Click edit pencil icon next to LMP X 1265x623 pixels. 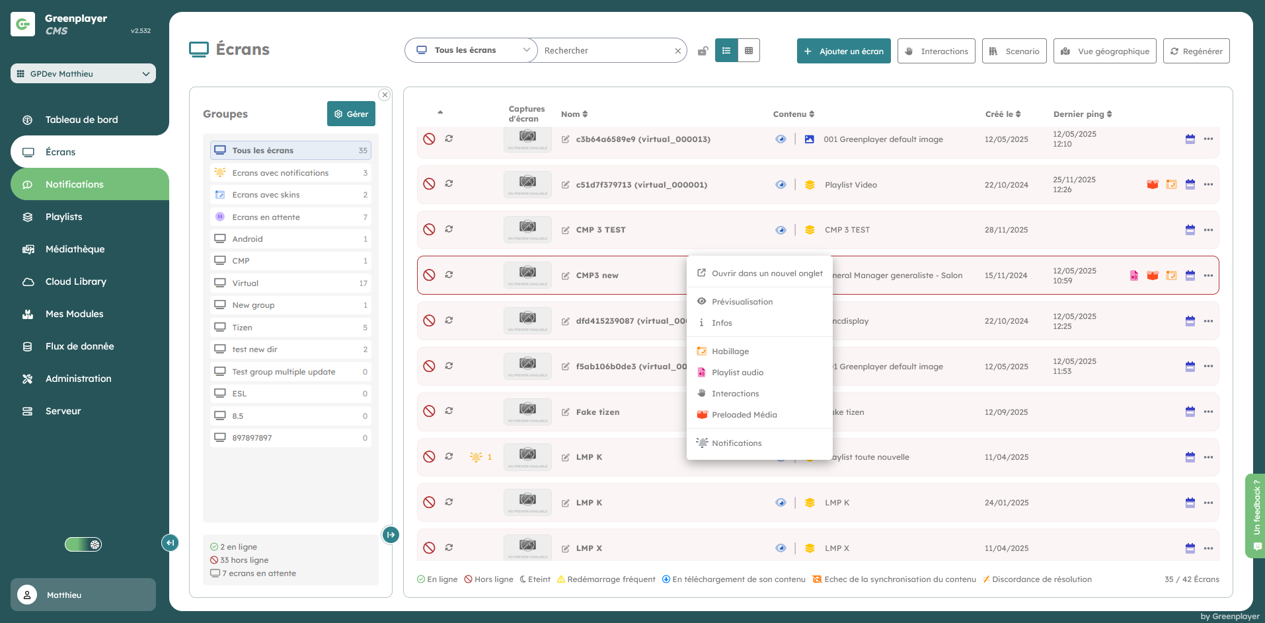tap(566, 548)
